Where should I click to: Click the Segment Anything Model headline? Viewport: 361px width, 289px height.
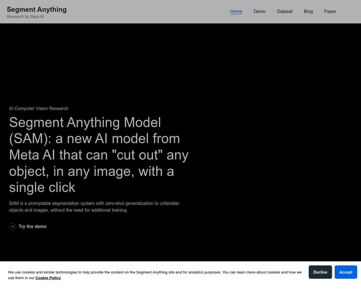[x=99, y=155]
